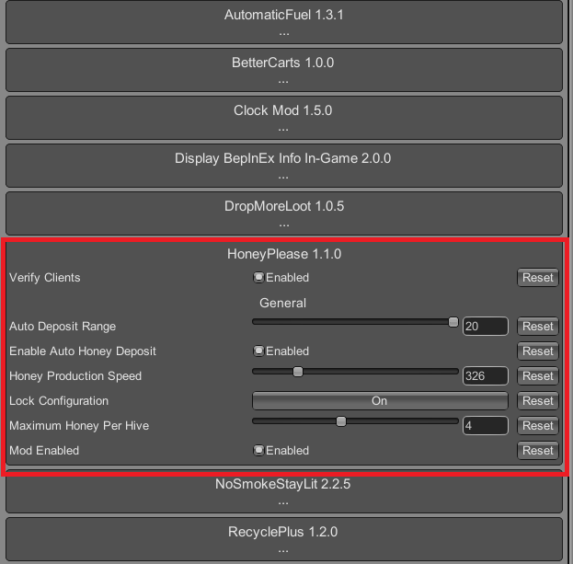Image resolution: width=573 pixels, height=564 pixels.
Task: Click the Maximum Honey Per Hive slider handle
Action: tap(341, 421)
